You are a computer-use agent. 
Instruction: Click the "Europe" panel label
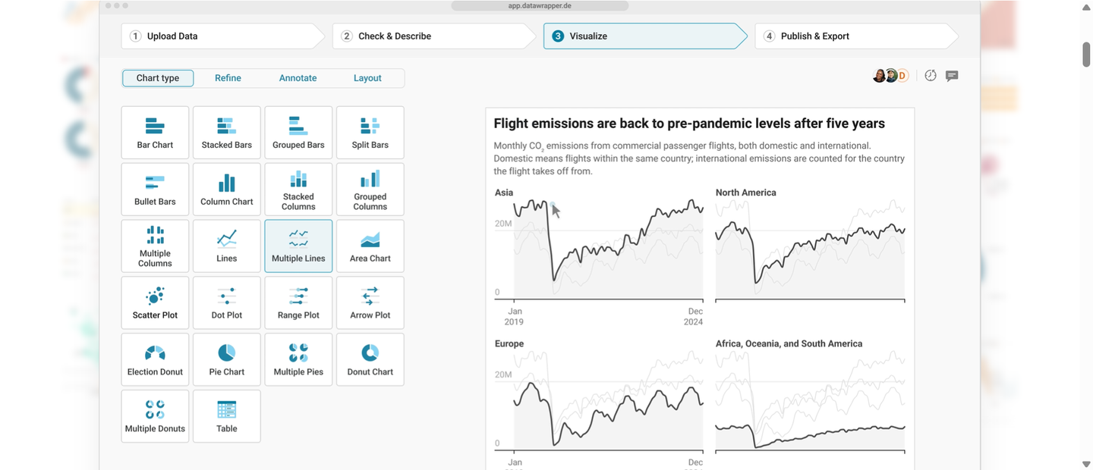click(x=509, y=343)
